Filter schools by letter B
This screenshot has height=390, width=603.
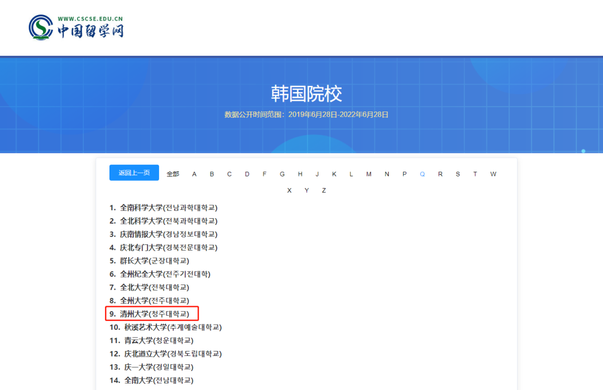pyautogui.click(x=212, y=174)
